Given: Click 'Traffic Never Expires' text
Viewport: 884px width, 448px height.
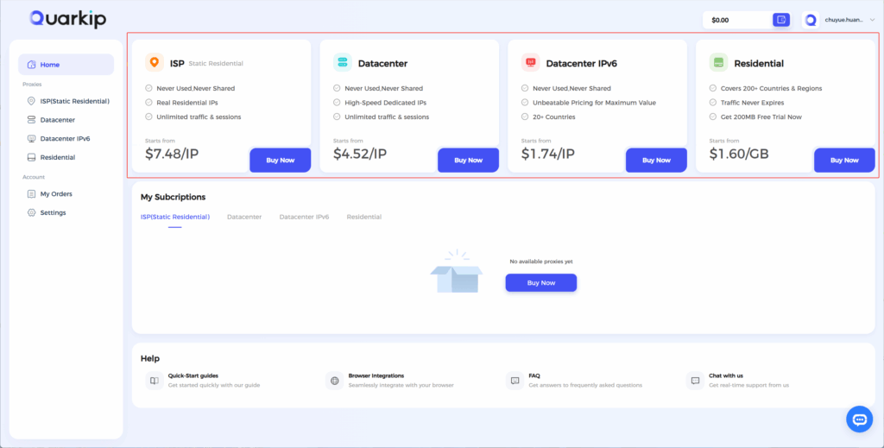Looking at the screenshot, I should click(752, 103).
